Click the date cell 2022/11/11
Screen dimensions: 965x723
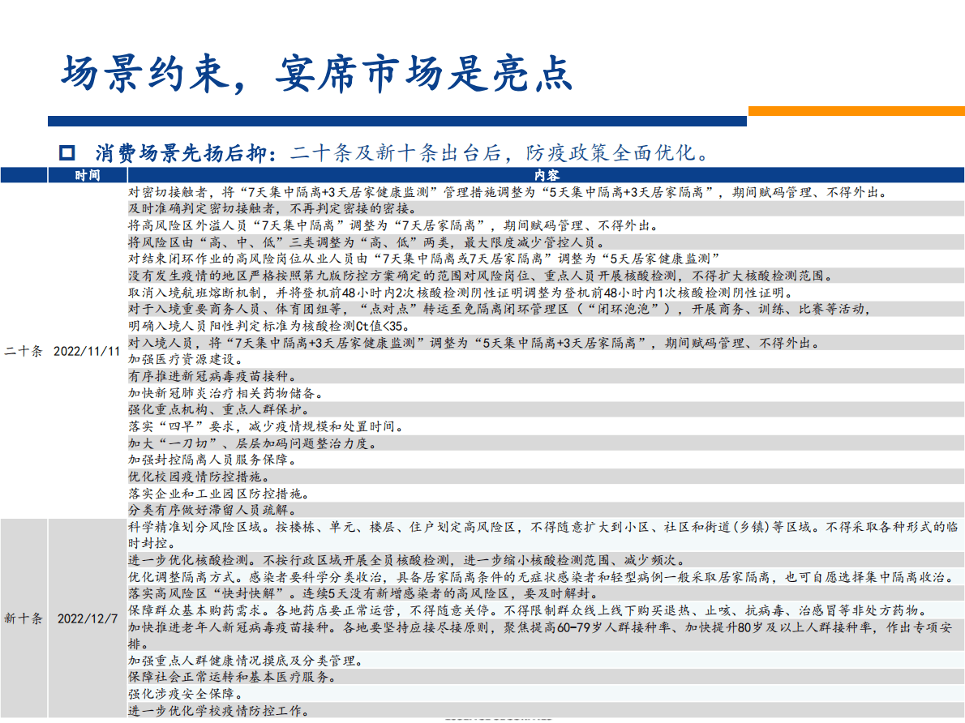[x=87, y=352]
